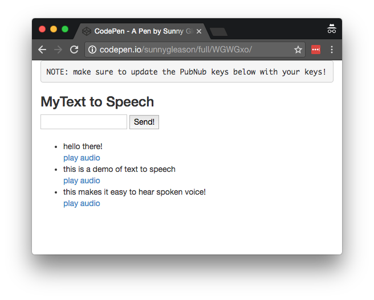Maximize the browser window with green button
This screenshot has height=300, width=374.
pos(65,29)
